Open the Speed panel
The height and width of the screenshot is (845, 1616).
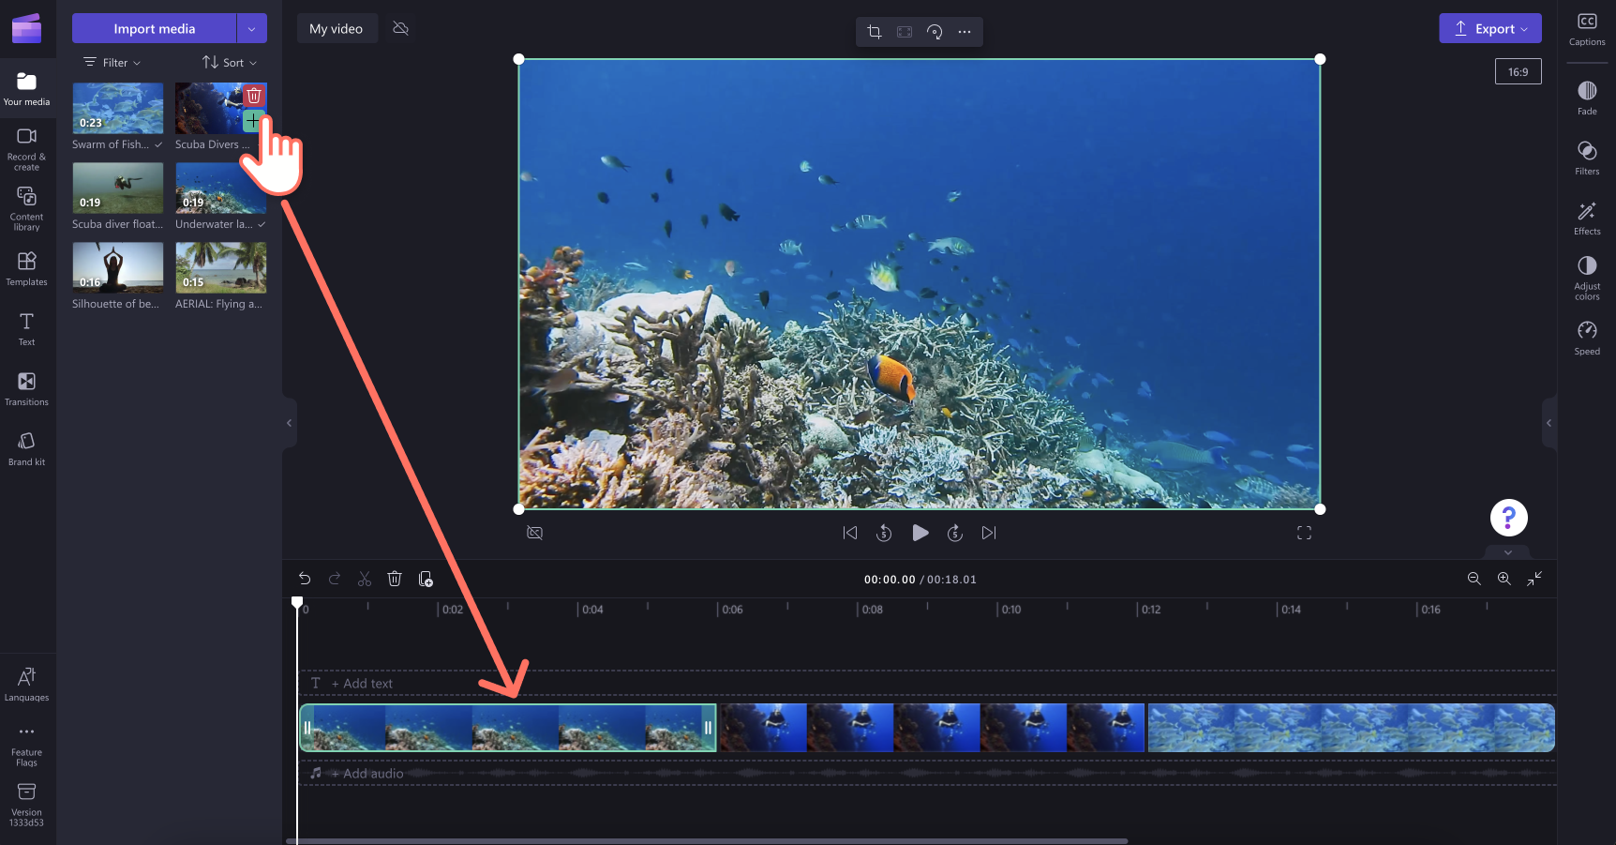[x=1587, y=338]
